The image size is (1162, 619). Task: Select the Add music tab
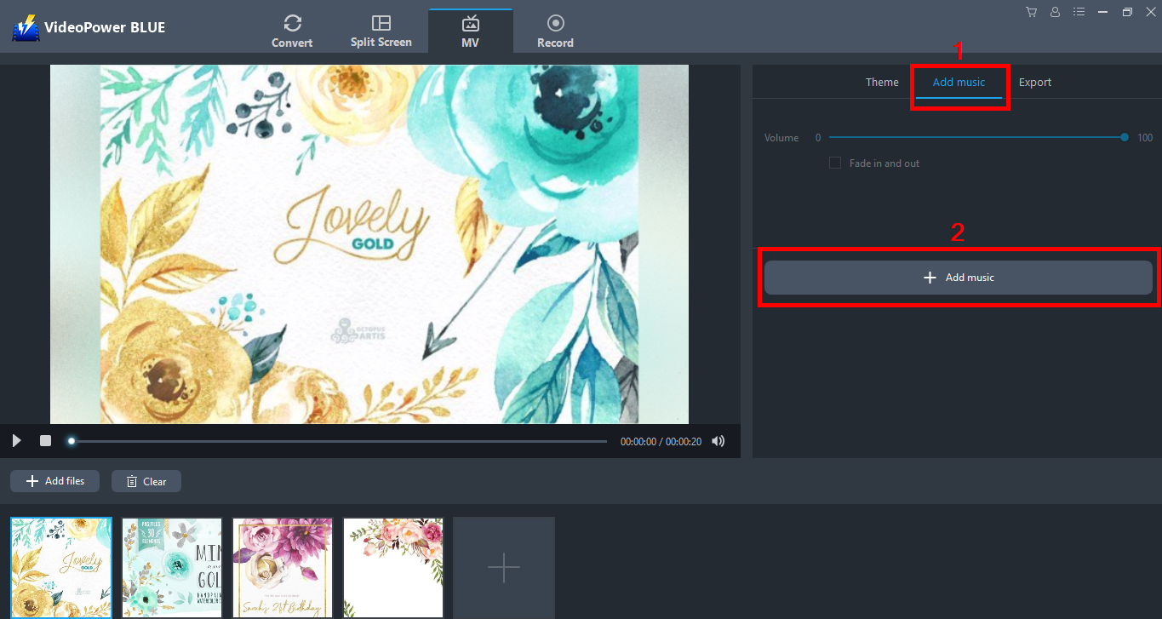point(959,83)
